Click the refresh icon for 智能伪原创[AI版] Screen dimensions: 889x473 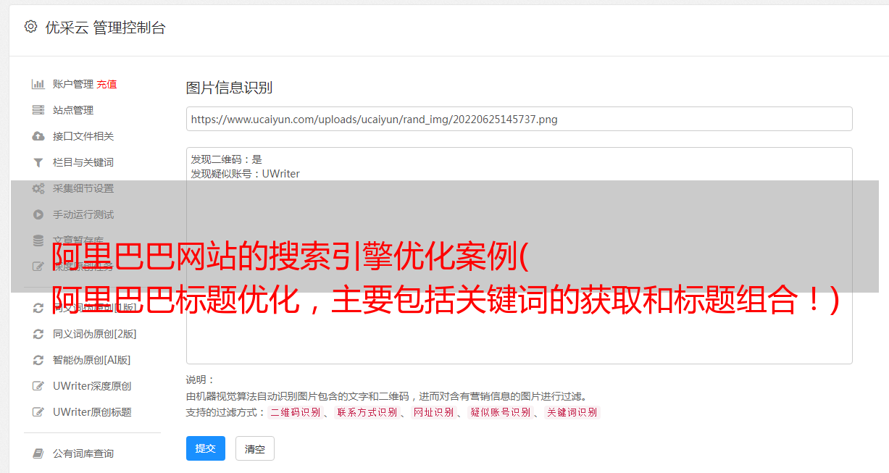coord(38,360)
